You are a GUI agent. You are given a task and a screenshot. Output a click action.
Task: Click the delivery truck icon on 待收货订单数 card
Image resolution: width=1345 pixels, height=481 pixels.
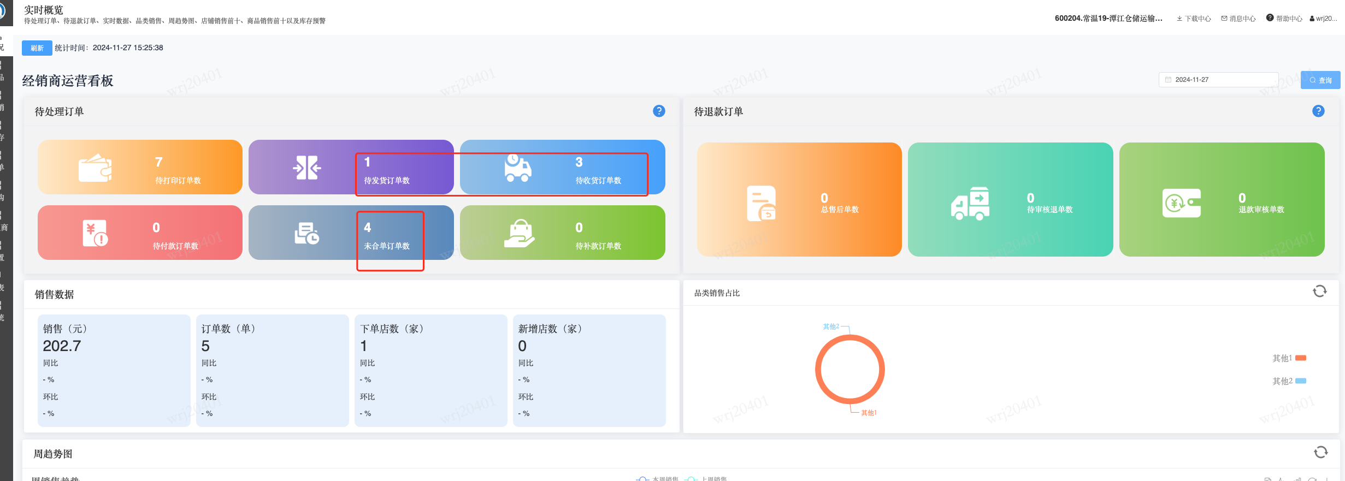pyautogui.click(x=517, y=168)
